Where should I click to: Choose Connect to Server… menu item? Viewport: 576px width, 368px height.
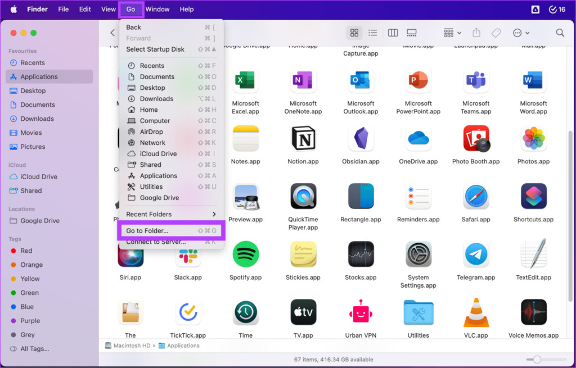click(171, 242)
